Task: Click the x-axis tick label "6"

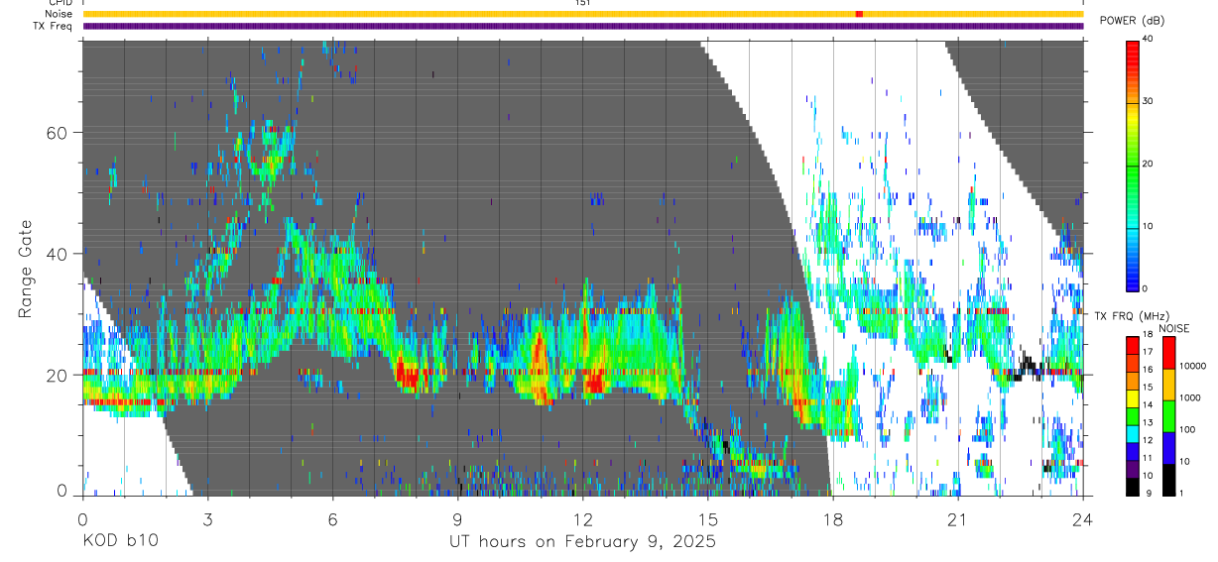Action: 332,518
